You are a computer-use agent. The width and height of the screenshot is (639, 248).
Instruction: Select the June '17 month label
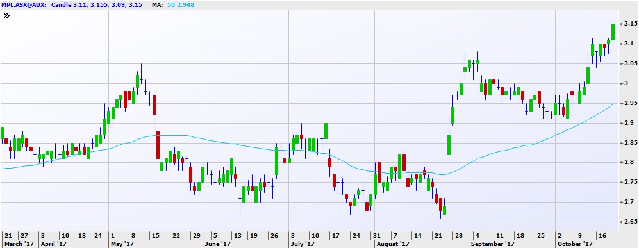tap(217, 244)
